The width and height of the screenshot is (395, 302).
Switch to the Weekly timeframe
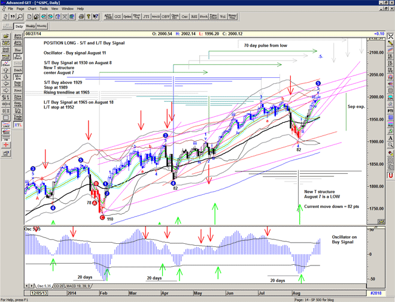click(30, 26)
